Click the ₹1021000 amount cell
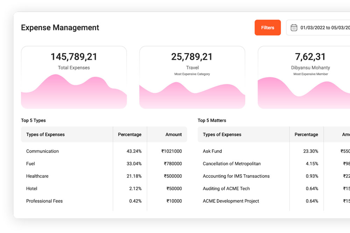The width and height of the screenshot is (350, 233). pyautogui.click(x=171, y=151)
